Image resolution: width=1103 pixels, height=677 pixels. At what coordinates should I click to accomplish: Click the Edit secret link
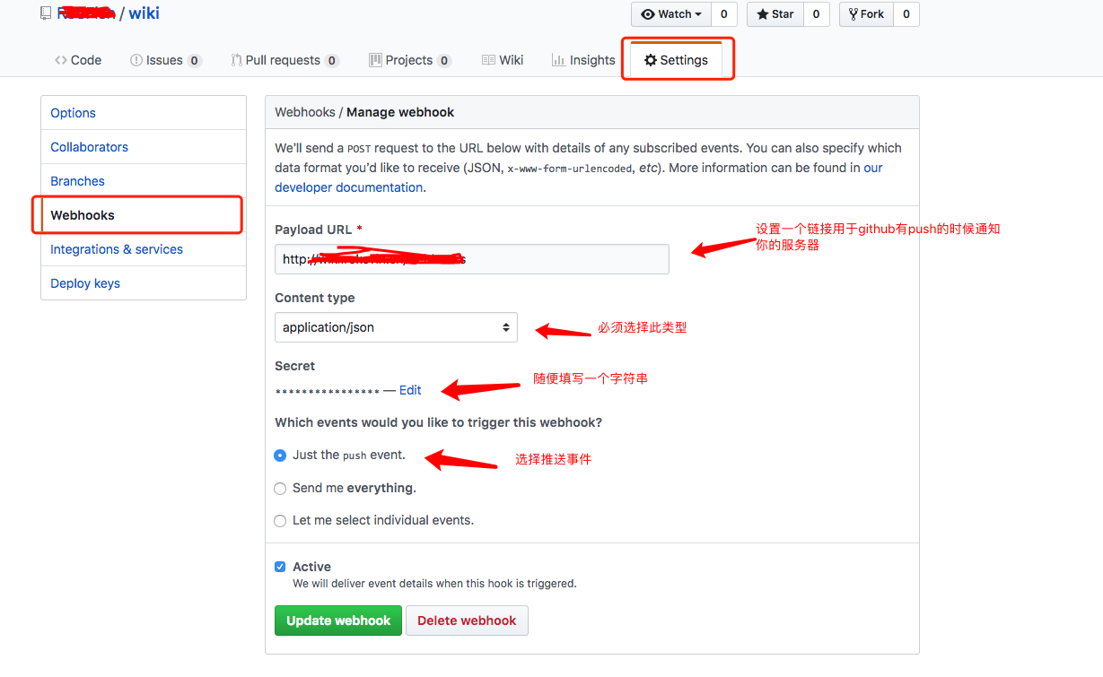pos(410,390)
